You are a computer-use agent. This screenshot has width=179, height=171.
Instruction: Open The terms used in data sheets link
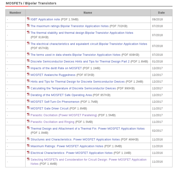coord(75,55)
